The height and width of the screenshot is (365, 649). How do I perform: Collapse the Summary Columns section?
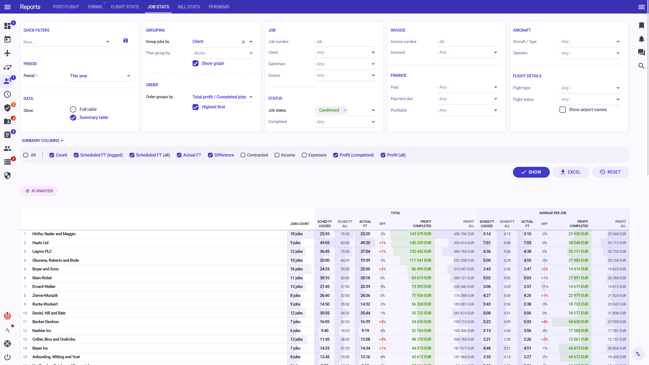pyautogui.click(x=42, y=141)
